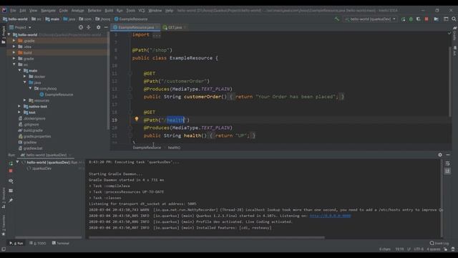
Task: Expand the .gradle folder
Action: pyautogui.click(x=14, y=41)
